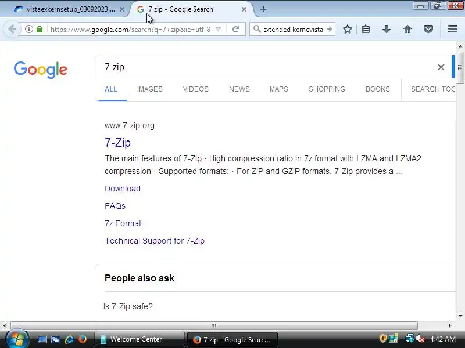465x348 pixels.
Task: Click the magnifier icon in search box
Action: 257,29
